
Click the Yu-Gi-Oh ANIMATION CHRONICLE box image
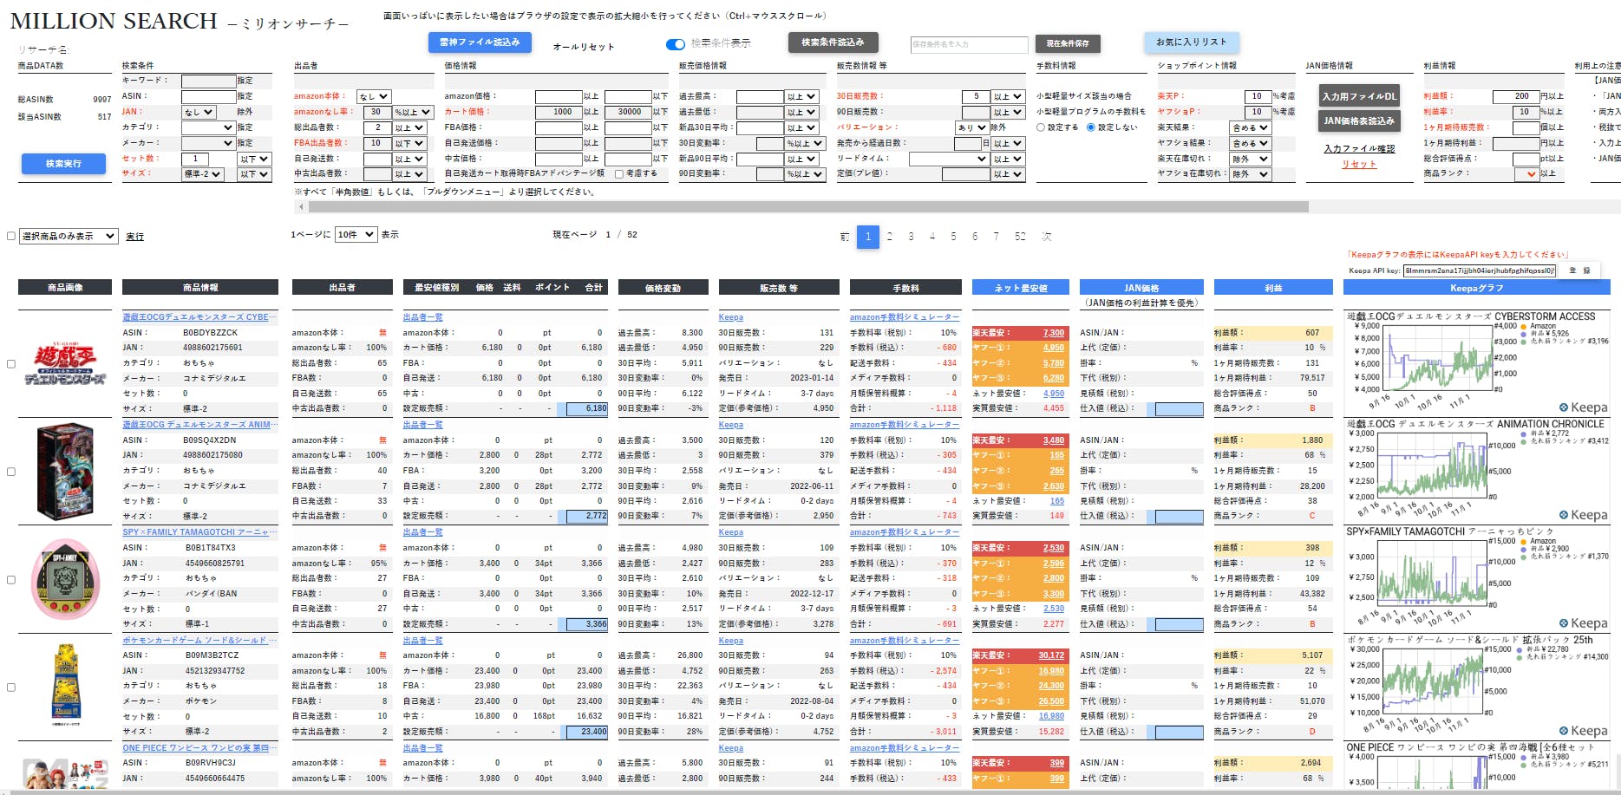click(64, 472)
